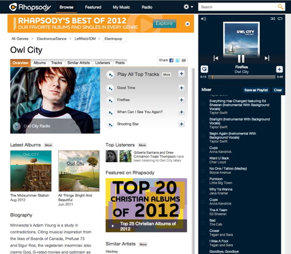Add When Can I See You Again
Screen dimensions: 291x254
(181, 112)
